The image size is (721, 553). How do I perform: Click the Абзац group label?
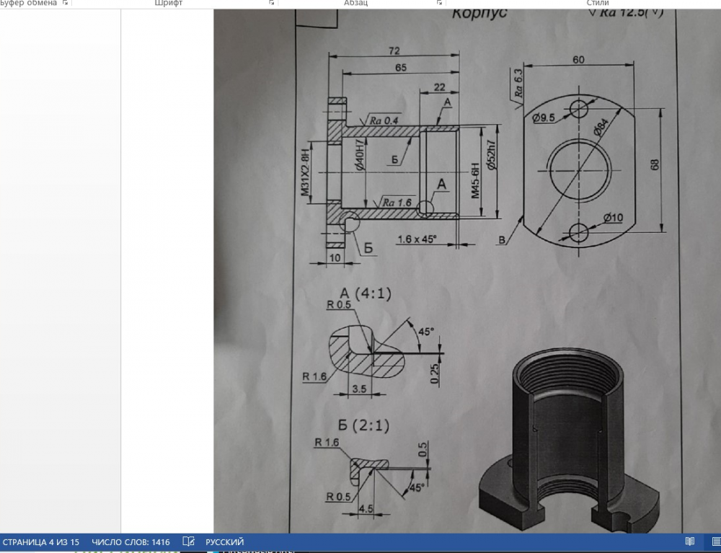356,3
